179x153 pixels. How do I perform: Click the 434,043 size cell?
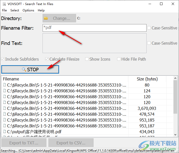tap(147, 132)
